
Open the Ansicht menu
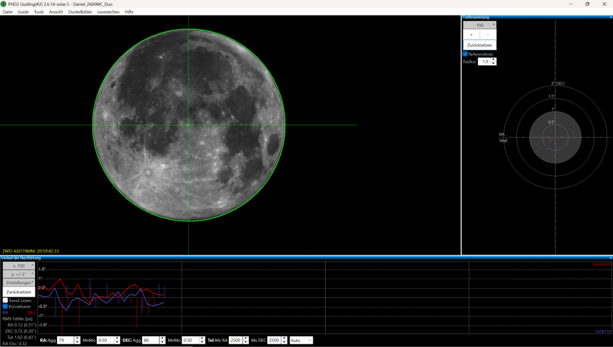(x=56, y=12)
